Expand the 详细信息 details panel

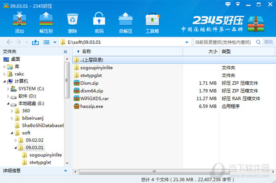pyautogui.click(x=66, y=171)
